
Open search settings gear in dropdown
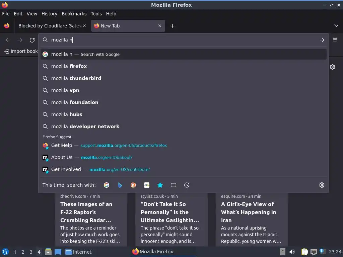(322, 185)
